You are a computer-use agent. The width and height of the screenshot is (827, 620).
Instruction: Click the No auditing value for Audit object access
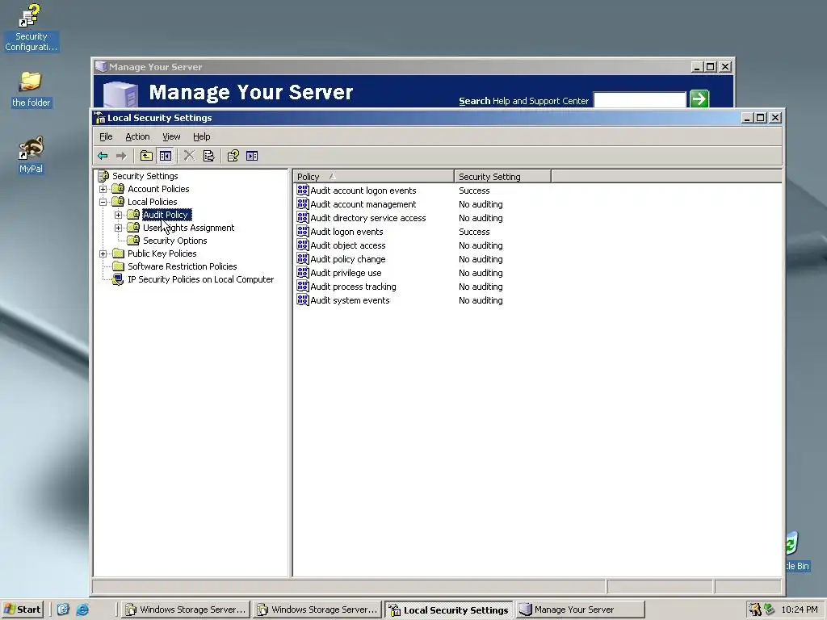pyautogui.click(x=481, y=245)
